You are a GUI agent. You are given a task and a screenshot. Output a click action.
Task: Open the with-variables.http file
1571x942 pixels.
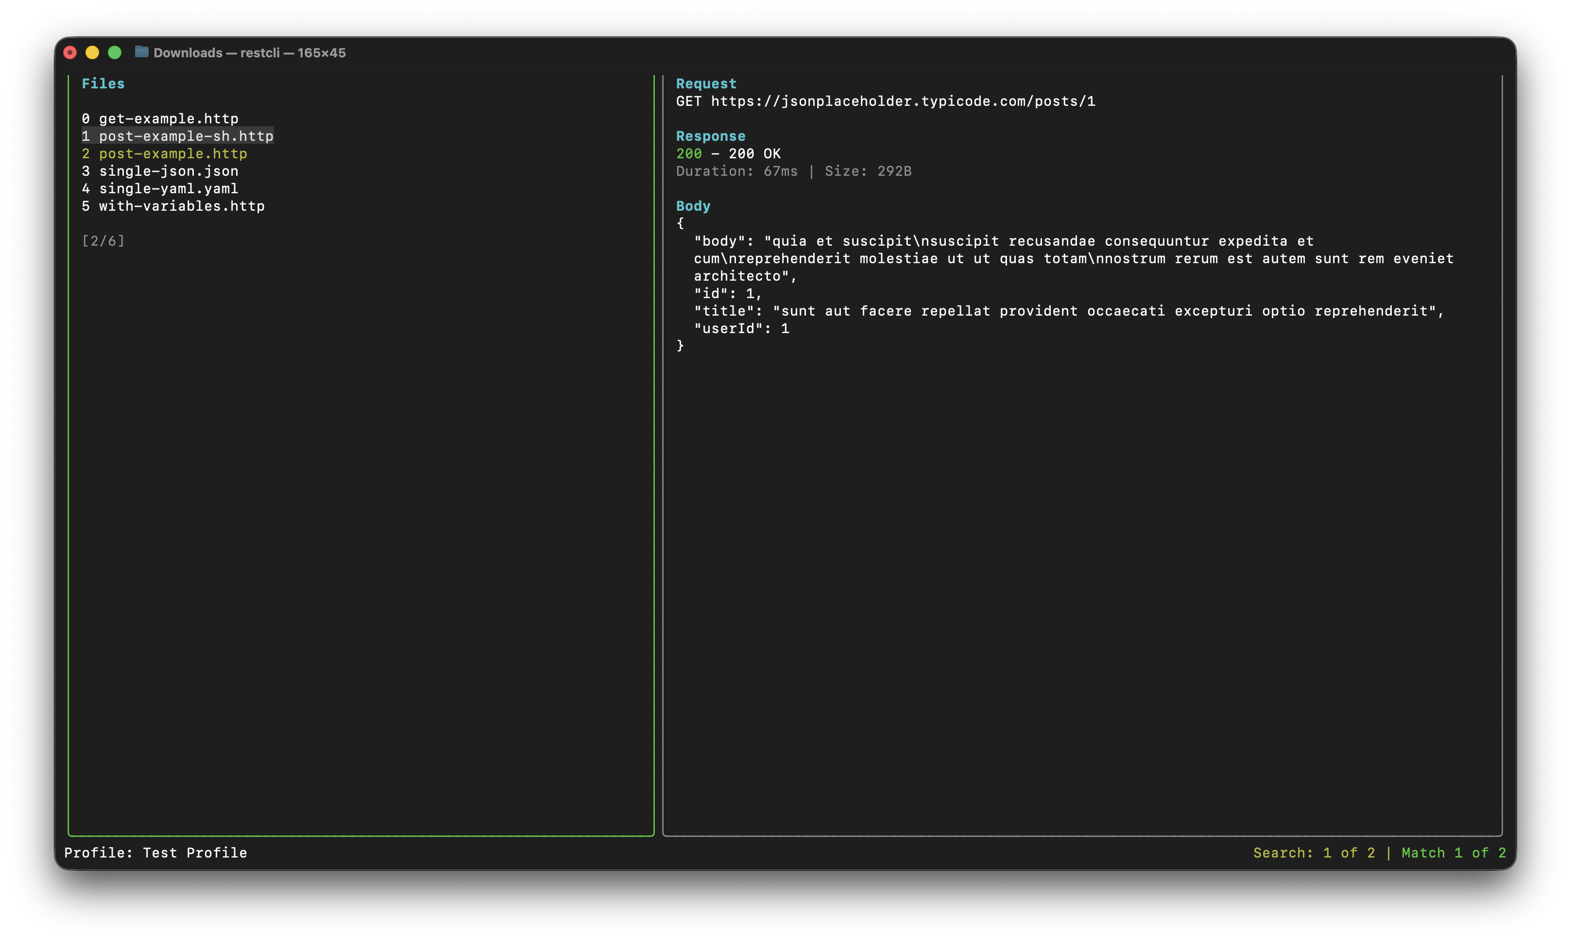coord(181,206)
